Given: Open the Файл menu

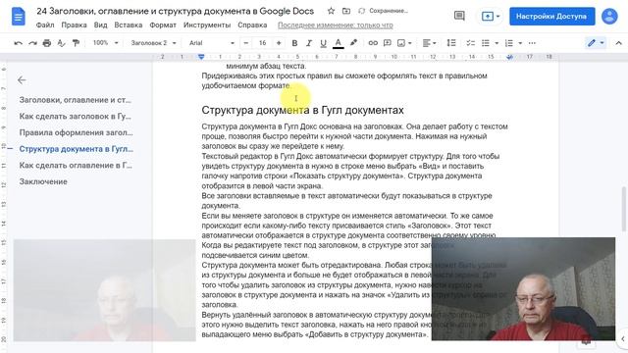Looking at the screenshot, I should coord(45,25).
